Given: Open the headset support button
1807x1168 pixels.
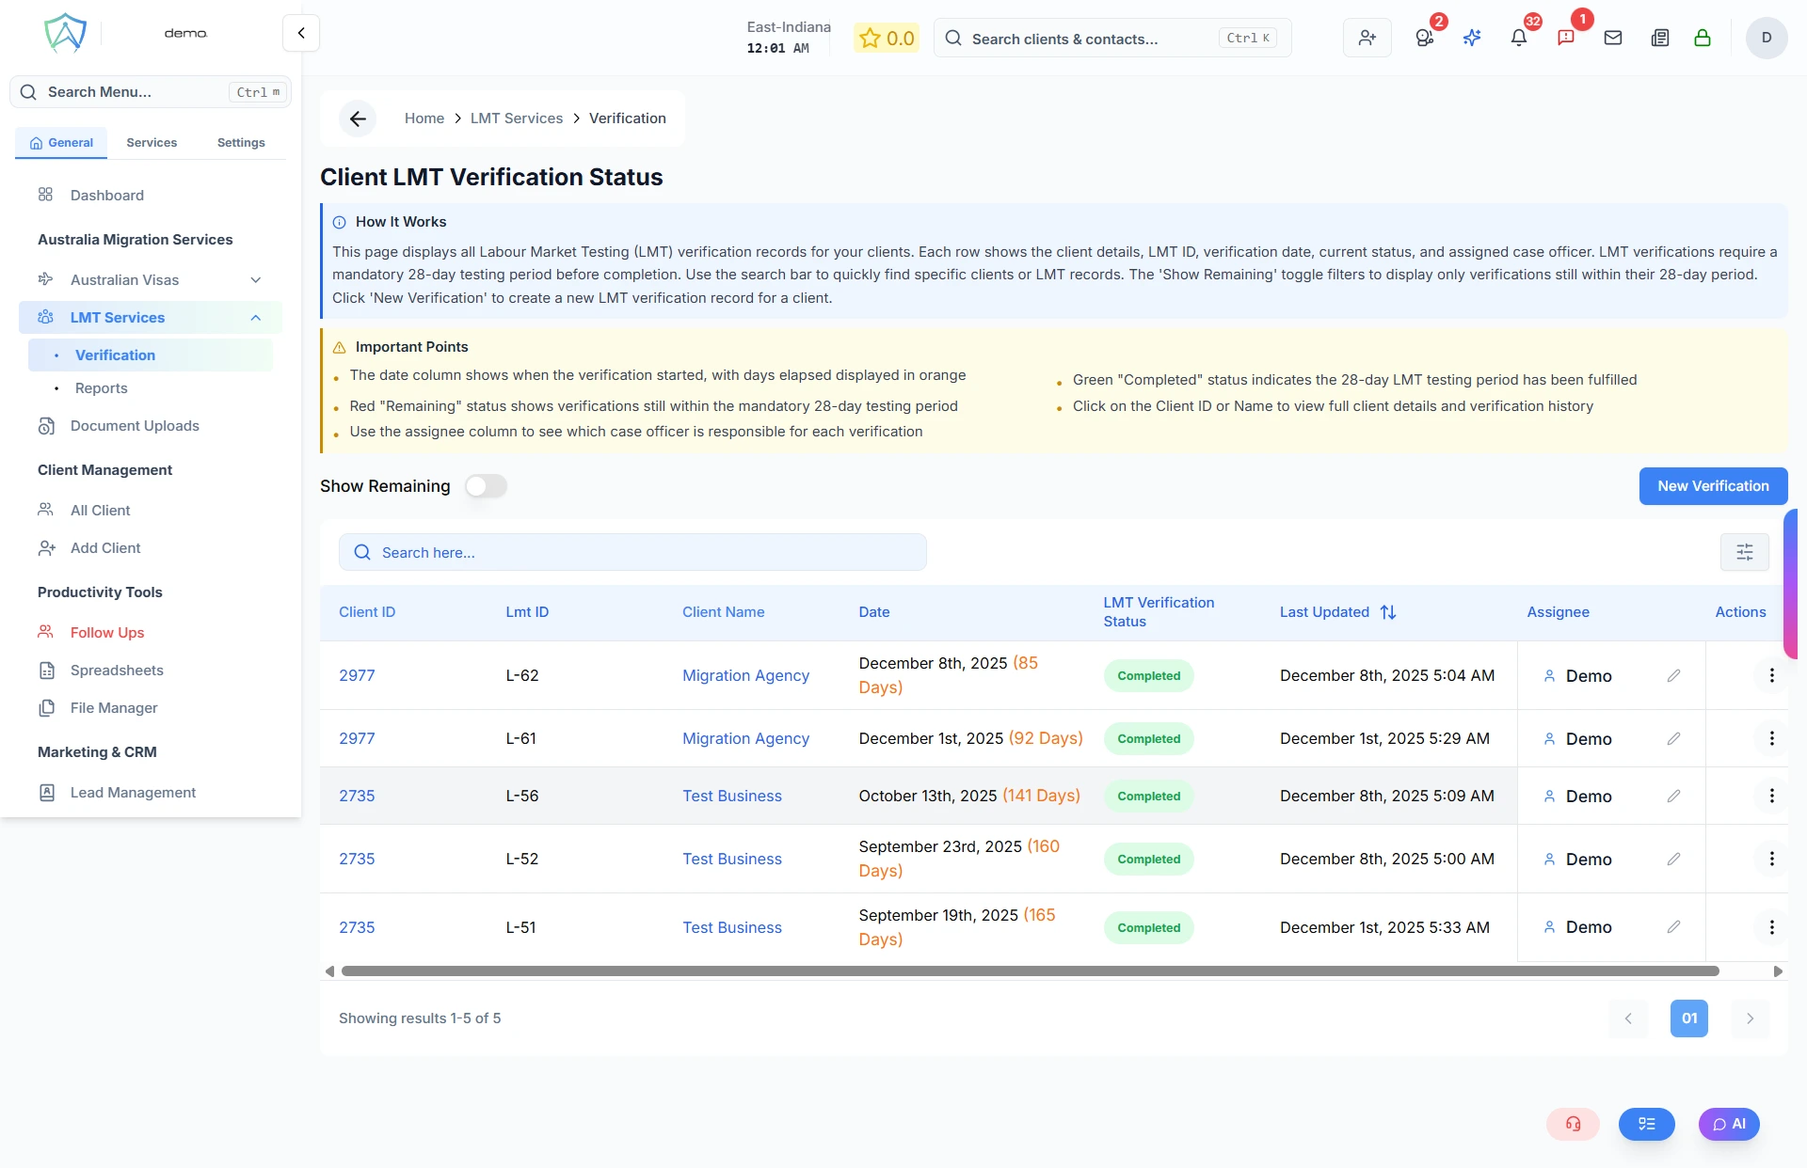Looking at the screenshot, I should click(x=1573, y=1124).
